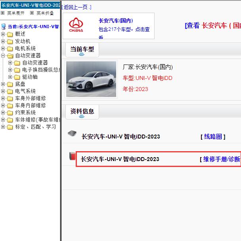Expand the 电子换挡操纵总成 node
The width and height of the screenshot is (241, 241).
[x=10, y=70]
